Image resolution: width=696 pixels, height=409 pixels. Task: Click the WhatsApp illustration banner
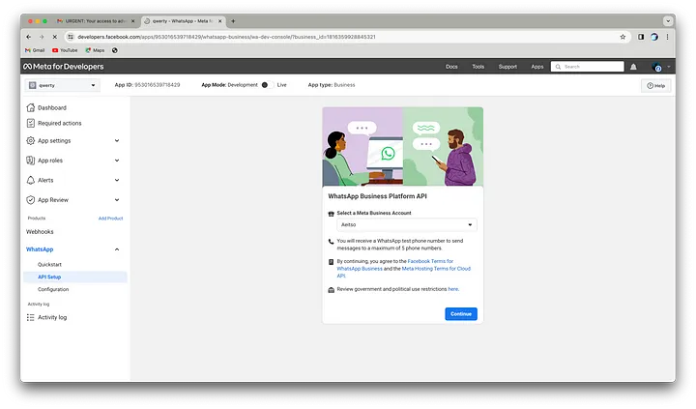(402, 147)
